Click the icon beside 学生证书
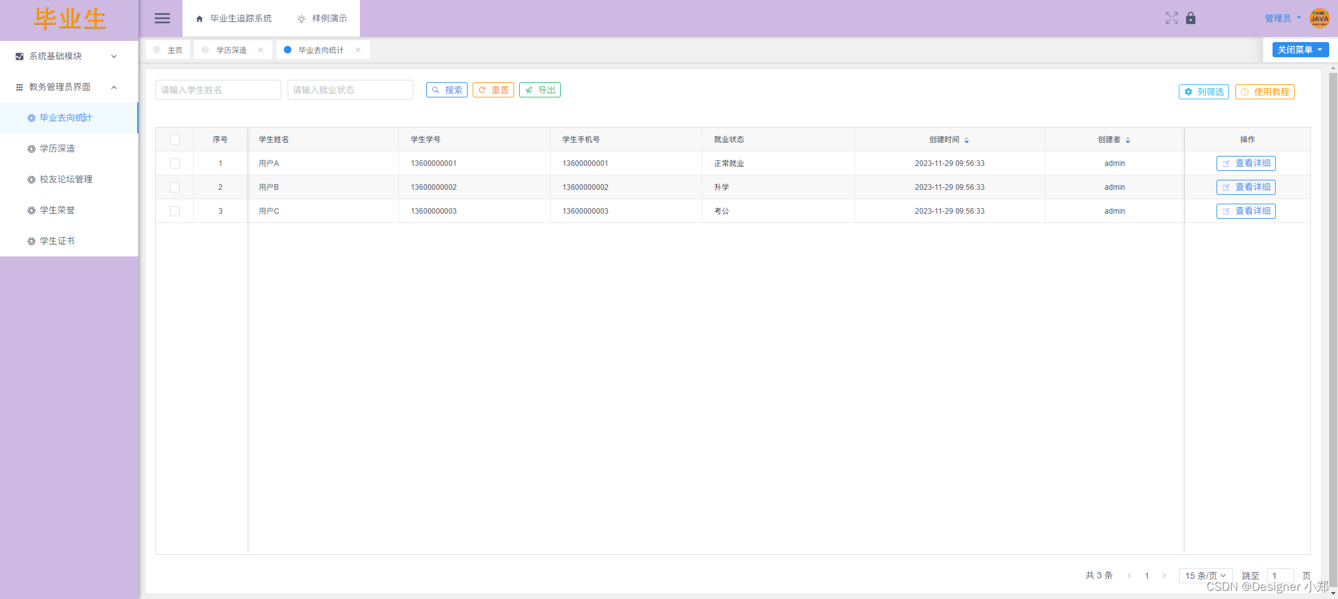The width and height of the screenshot is (1338, 599). coord(31,241)
